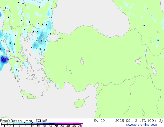
Task: Click the "ECMWF" model label
Action: tap(42, 121)
